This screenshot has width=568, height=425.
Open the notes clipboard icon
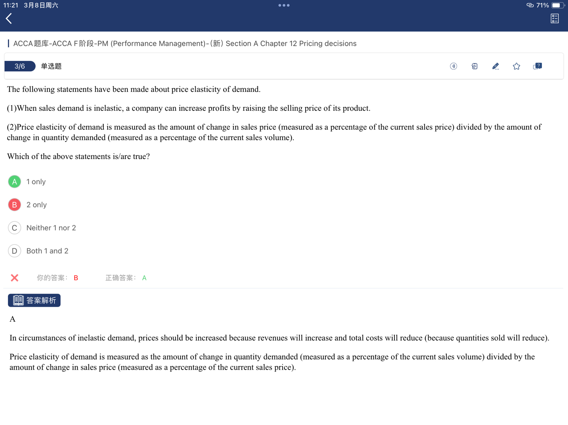coord(474,66)
